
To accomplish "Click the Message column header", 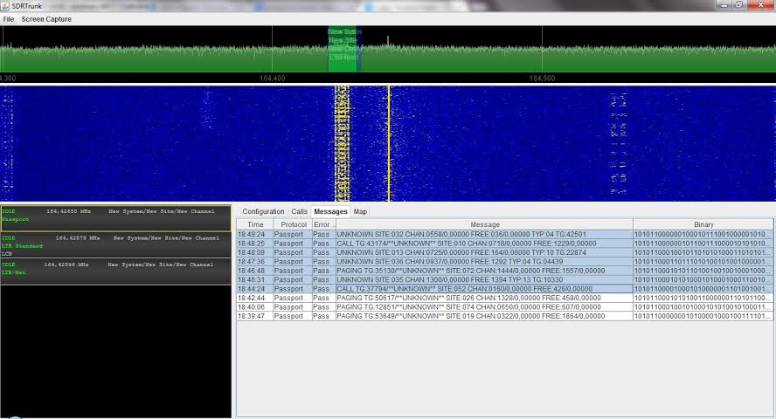I will click(484, 224).
